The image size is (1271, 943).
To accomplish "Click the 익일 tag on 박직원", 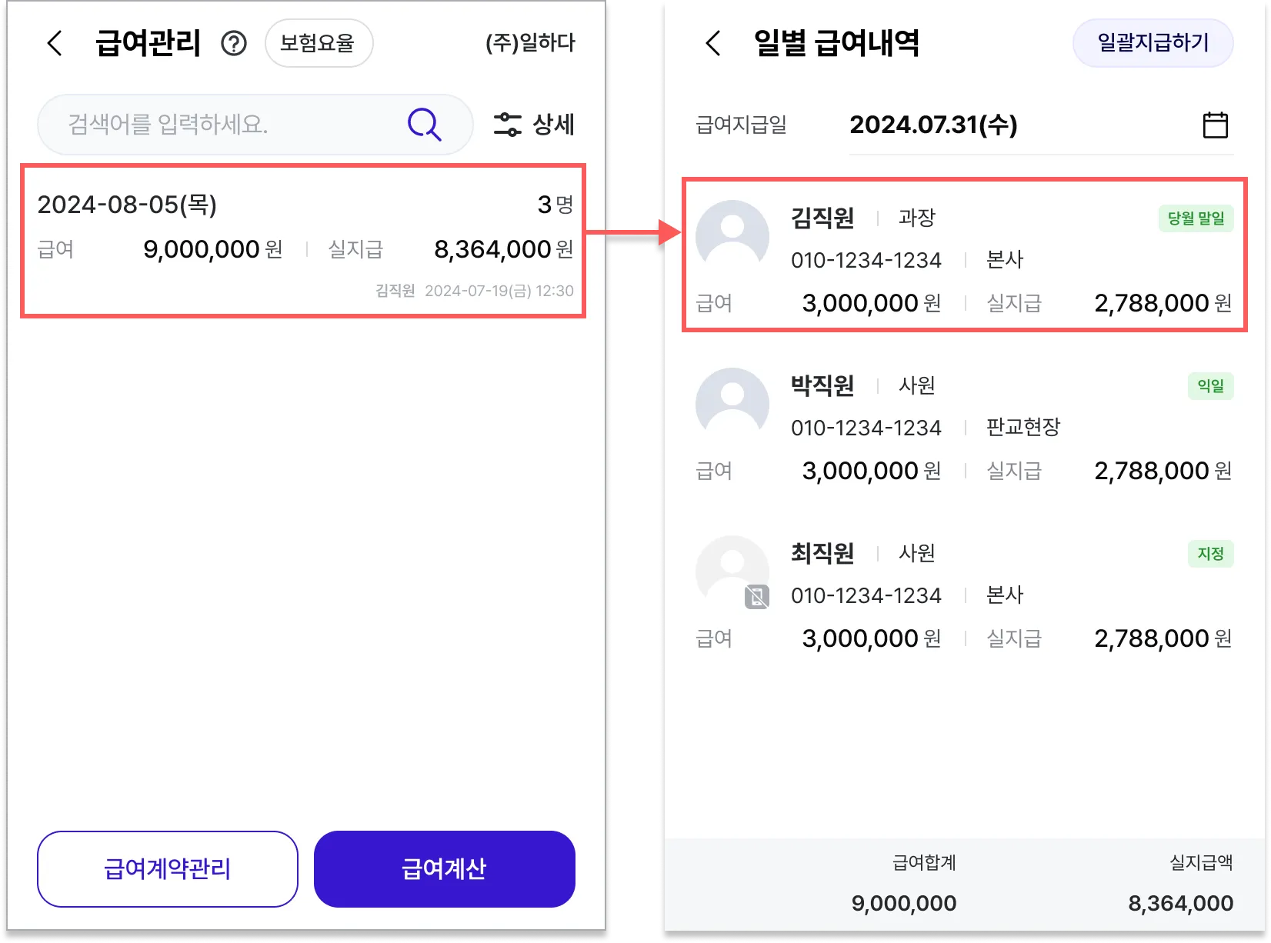I will coord(1210,386).
